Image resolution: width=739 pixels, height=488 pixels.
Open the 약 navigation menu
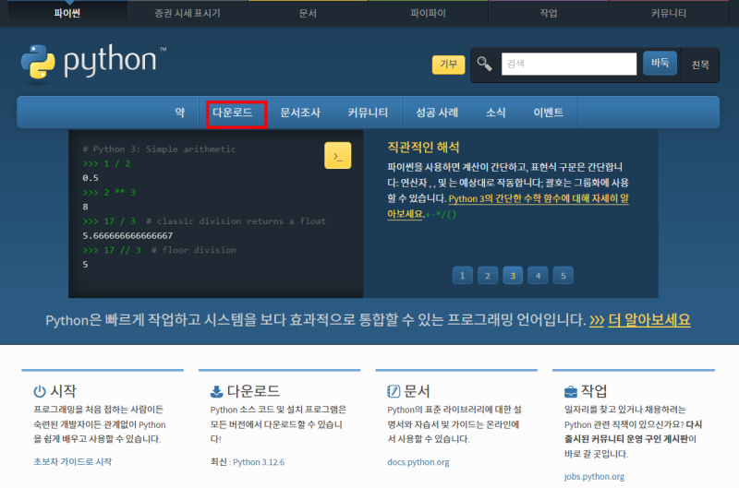(x=179, y=113)
